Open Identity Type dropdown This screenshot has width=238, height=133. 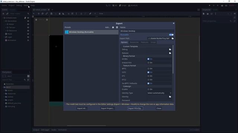click(160, 93)
